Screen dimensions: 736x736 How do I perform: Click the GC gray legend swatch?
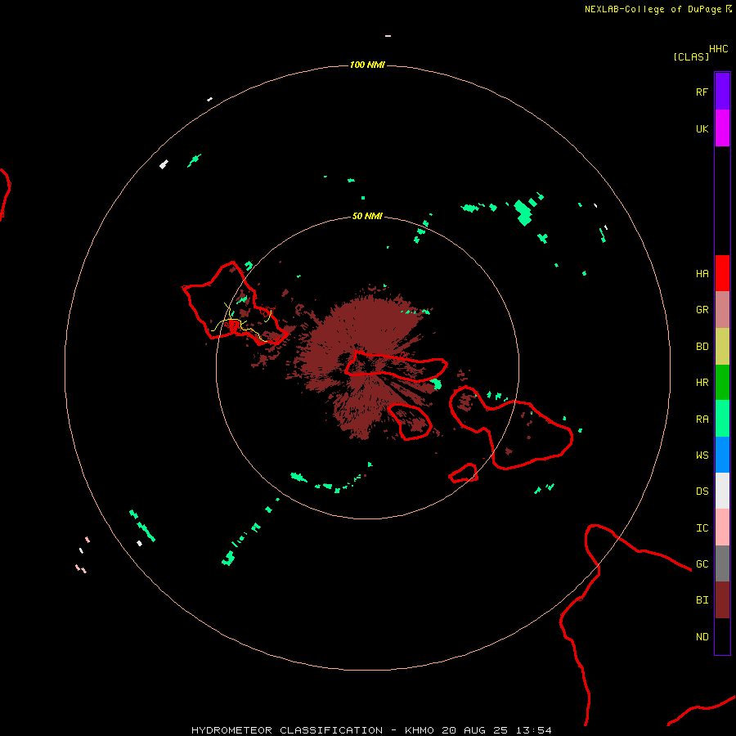click(x=722, y=563)
